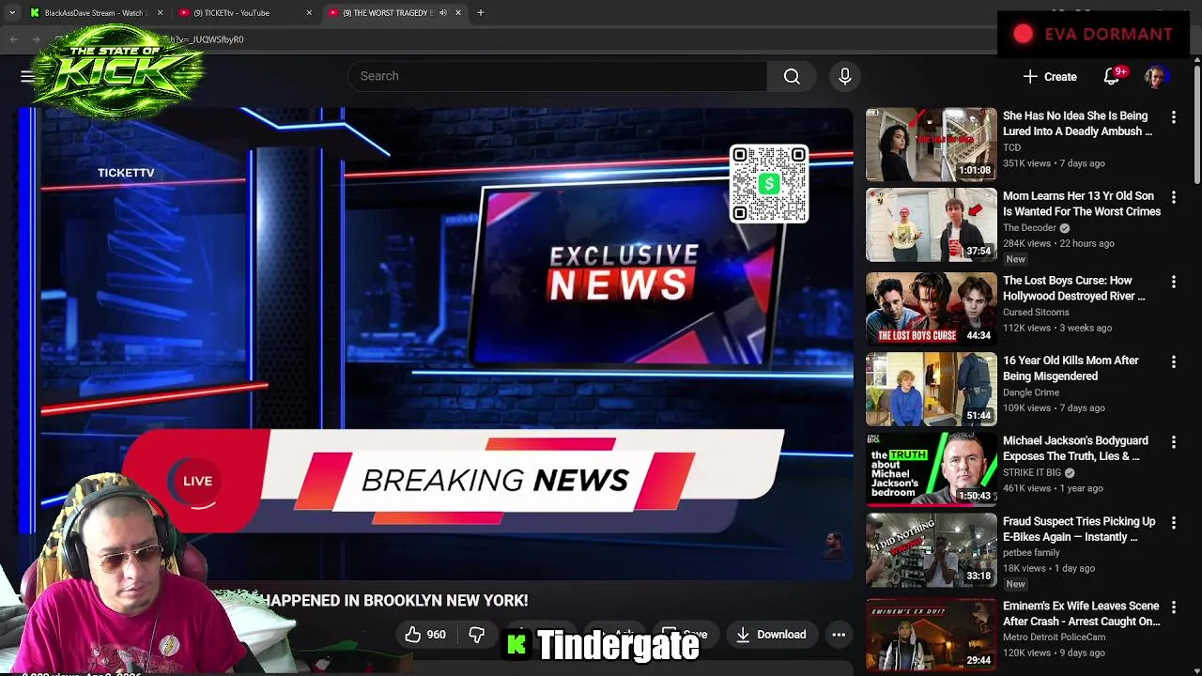Open '16 Year Old Kills Mom' thumbnail
Screen dimensions: 1202x676
click(931, 389)
